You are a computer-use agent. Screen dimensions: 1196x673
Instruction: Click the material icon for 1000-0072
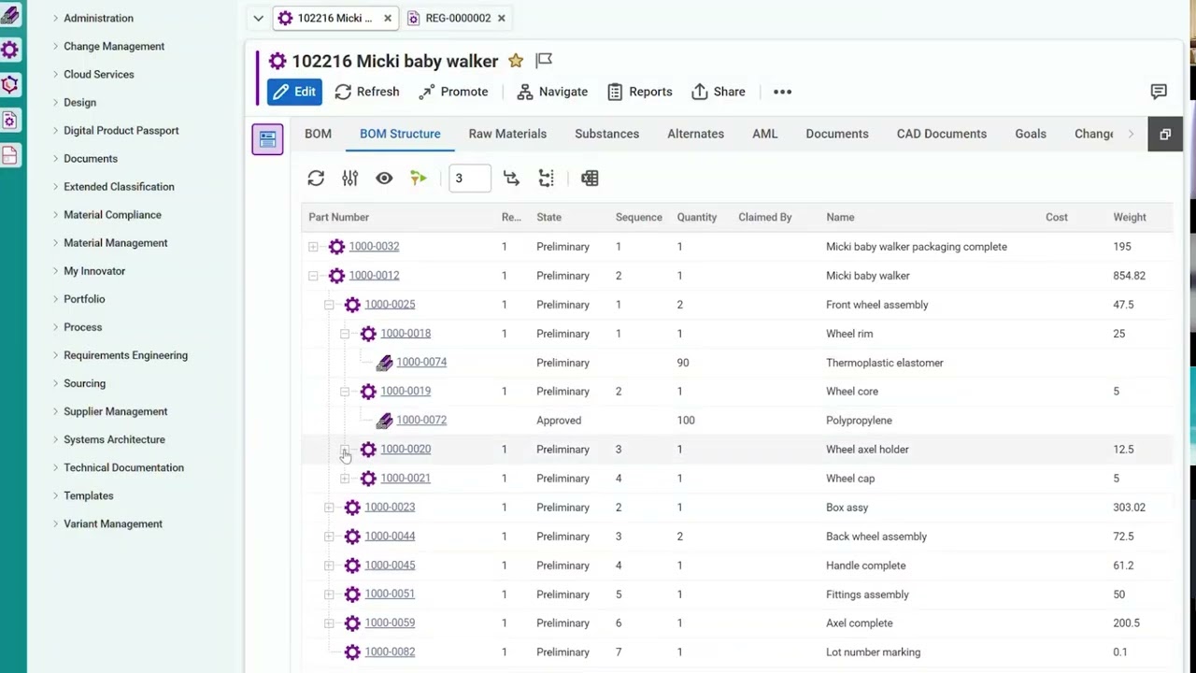[384, 421]
